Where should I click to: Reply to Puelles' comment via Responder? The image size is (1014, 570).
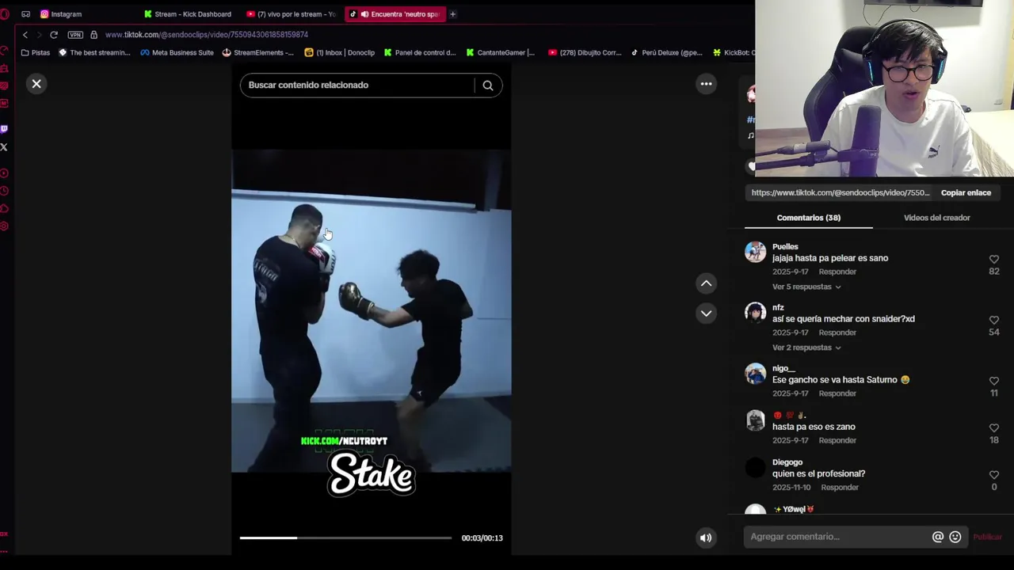point(837,272)
